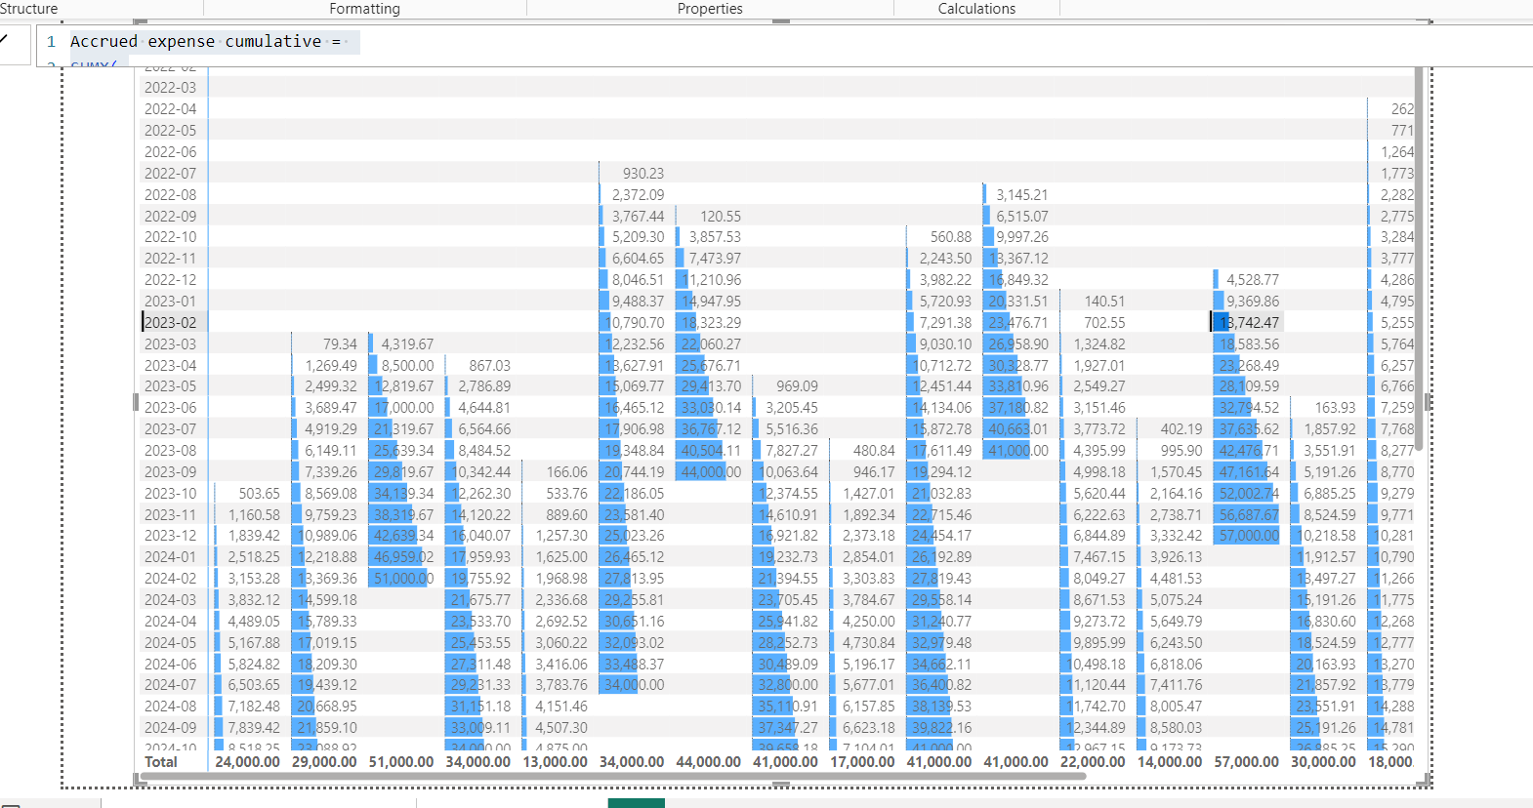Image resolution: width=1533 pixels, height=808 pixels.
Task: Click the cell value 560.88
Action: click(951, 237)
